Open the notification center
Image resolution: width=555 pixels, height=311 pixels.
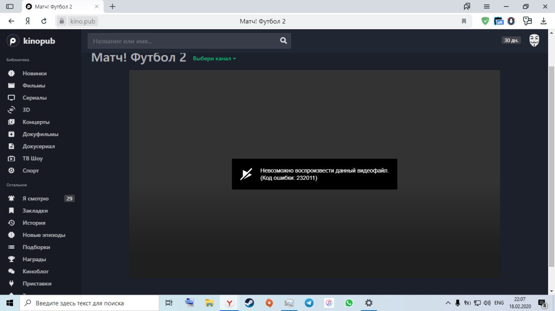tap(542, 303)
